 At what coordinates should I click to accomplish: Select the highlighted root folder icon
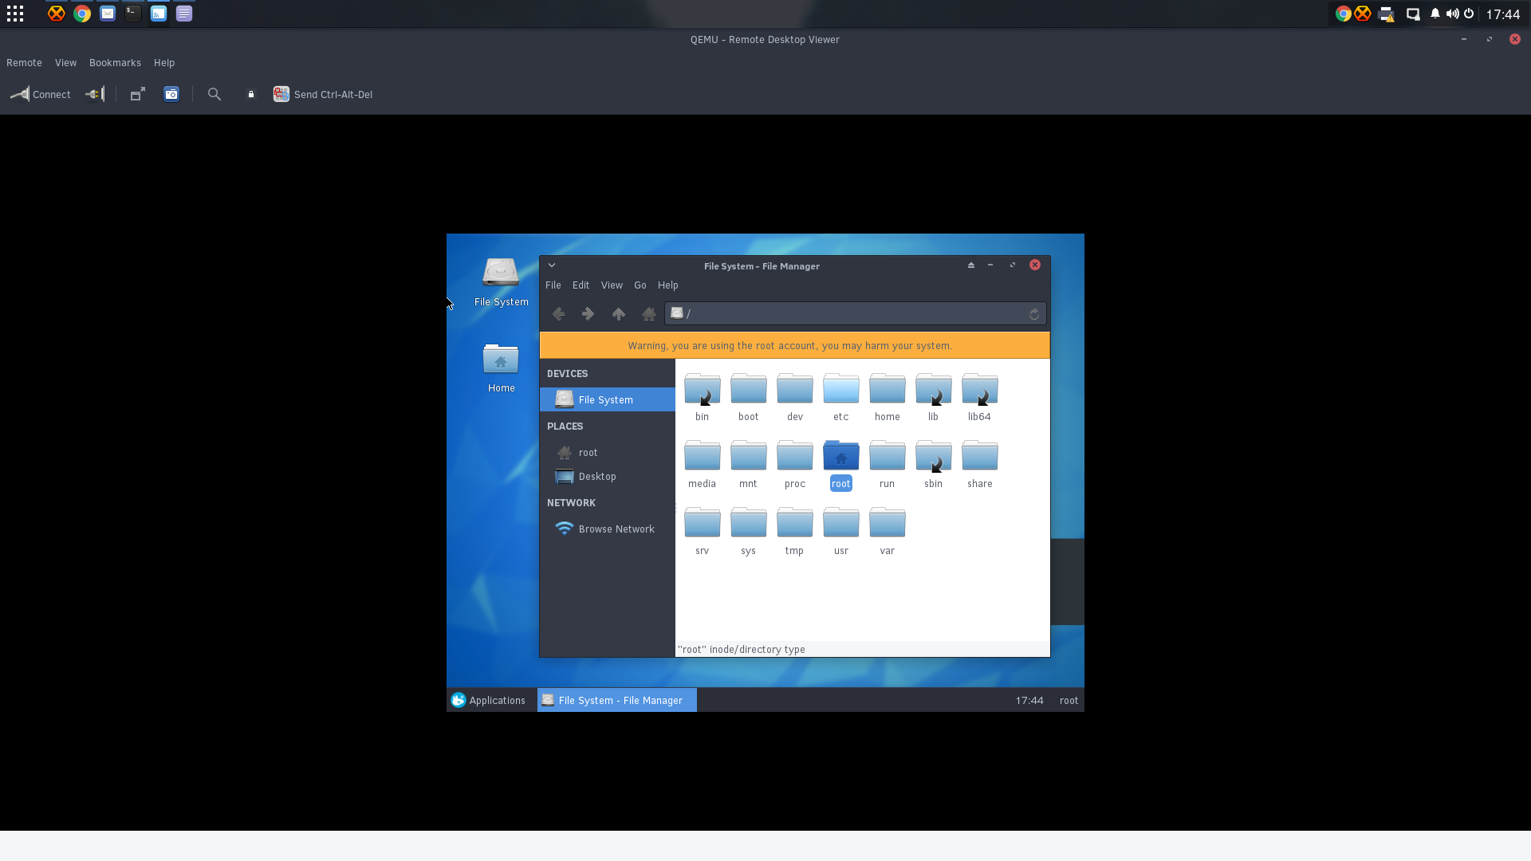coord(840,456)
